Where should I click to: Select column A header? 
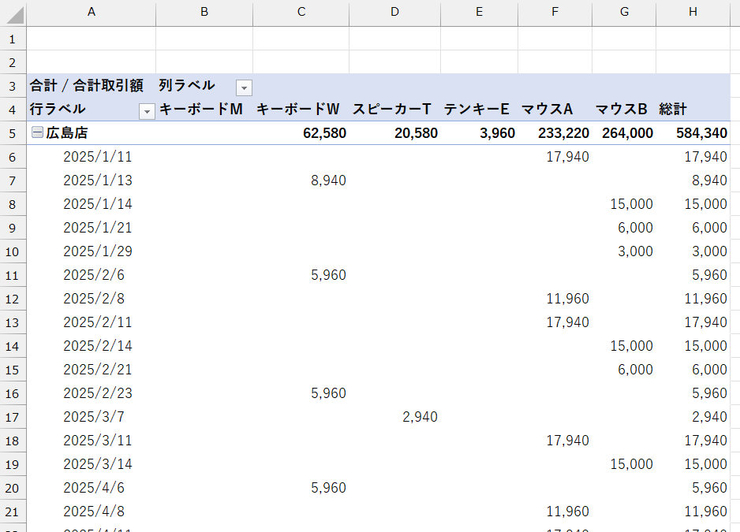click(92, 12)
